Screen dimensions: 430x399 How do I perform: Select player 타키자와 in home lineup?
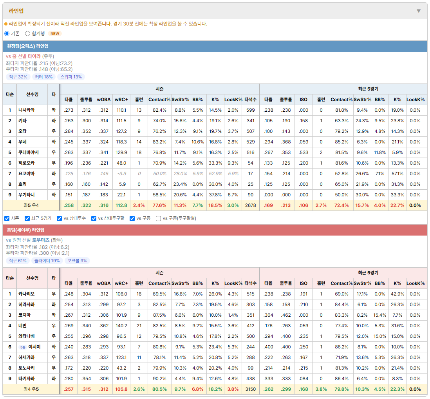tap(27, 379)
